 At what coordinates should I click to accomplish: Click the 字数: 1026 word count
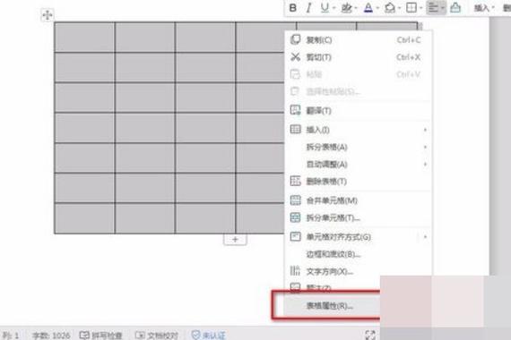[x=51, y=336]
